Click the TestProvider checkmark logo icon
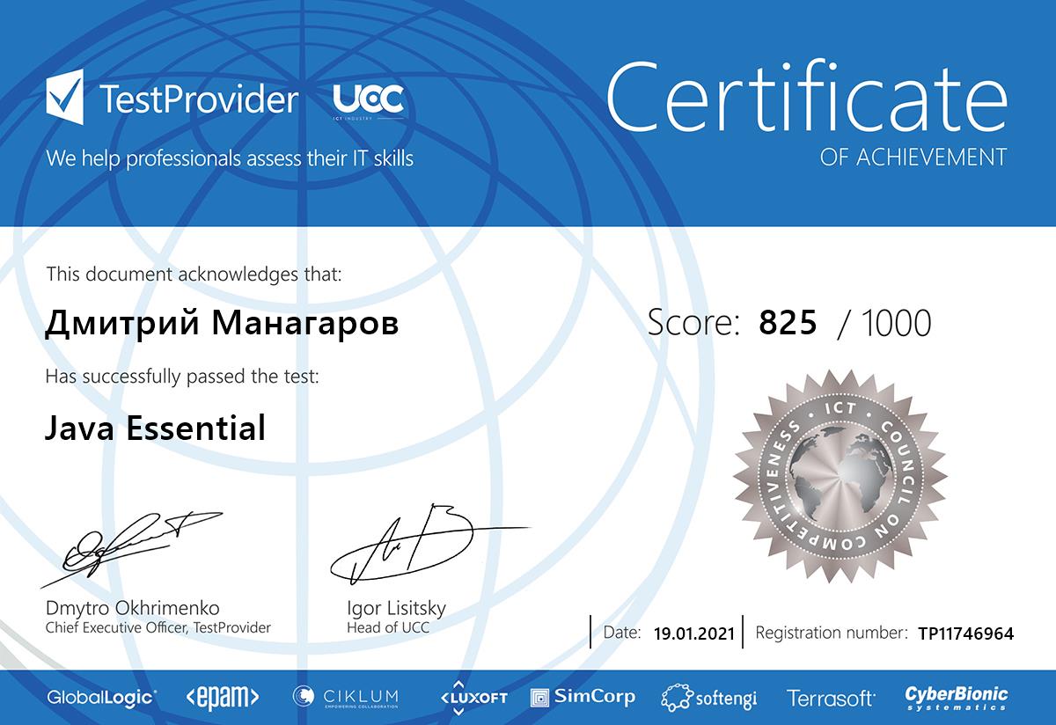 pyautogui.click(x=65, y=99)
